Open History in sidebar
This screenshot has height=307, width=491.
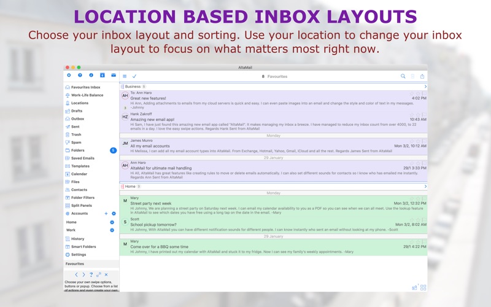click(74, 239)
